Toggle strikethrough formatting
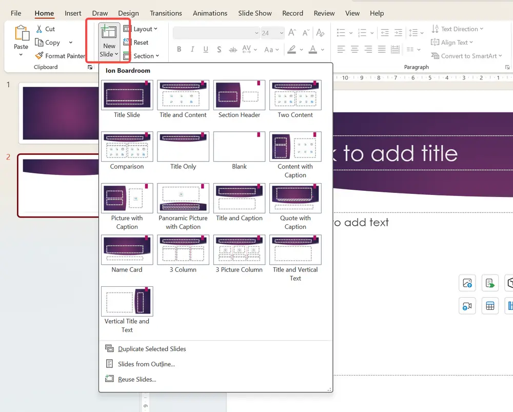513x412 pixels. click(232, 50)
